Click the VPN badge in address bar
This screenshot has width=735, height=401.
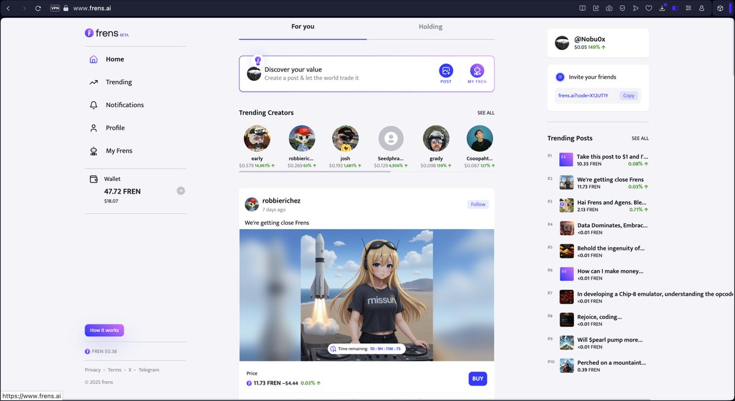point(55,9)
